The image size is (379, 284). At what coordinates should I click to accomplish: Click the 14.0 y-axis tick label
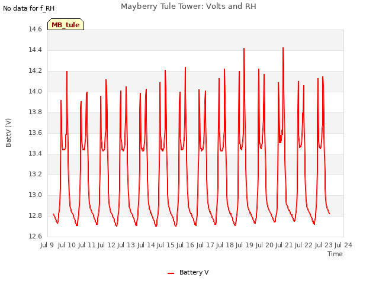[x=36, y=92]
